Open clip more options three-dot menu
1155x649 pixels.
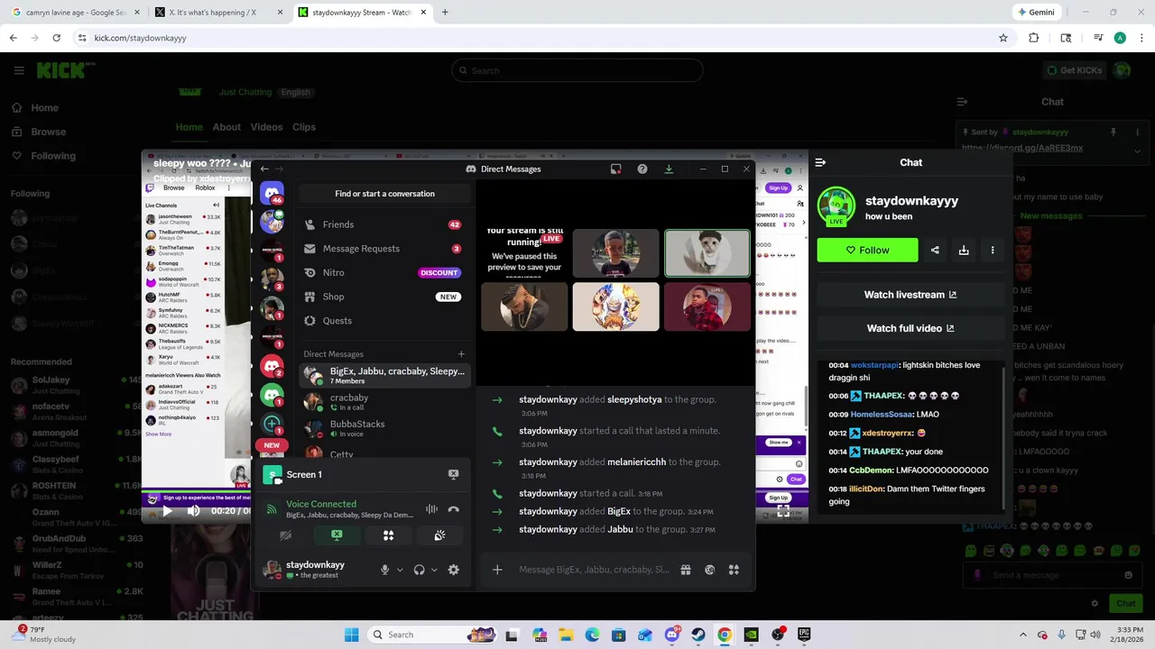(993, 251)
